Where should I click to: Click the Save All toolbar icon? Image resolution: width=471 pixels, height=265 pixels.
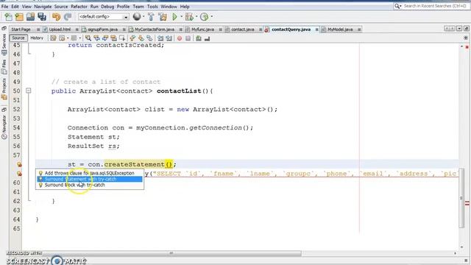[42, 17]
